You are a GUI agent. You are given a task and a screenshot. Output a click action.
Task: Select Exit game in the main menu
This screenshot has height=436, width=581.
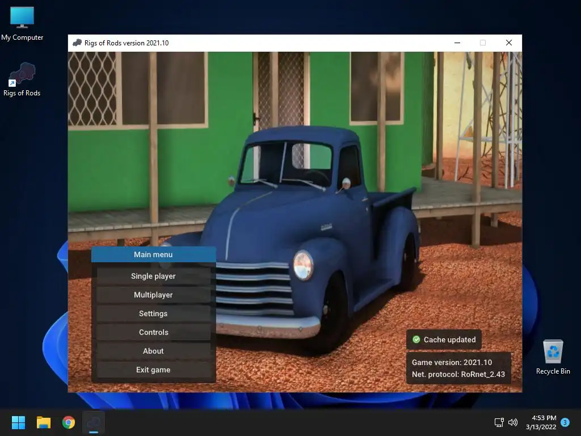pos(153,370)
